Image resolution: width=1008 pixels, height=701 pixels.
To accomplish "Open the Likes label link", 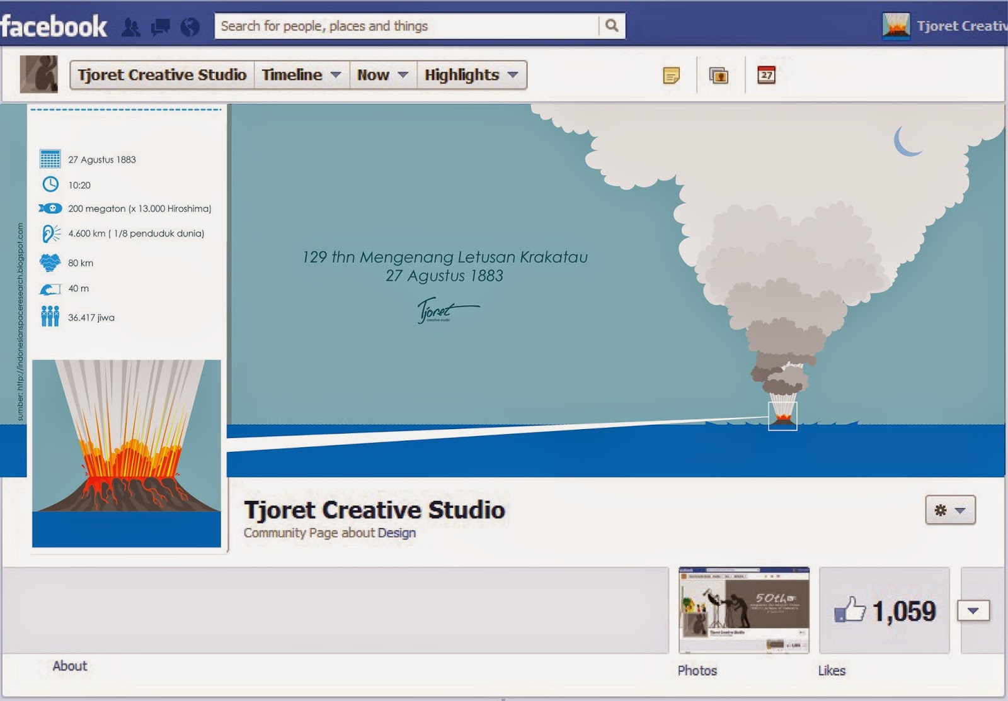I will 832,671.
